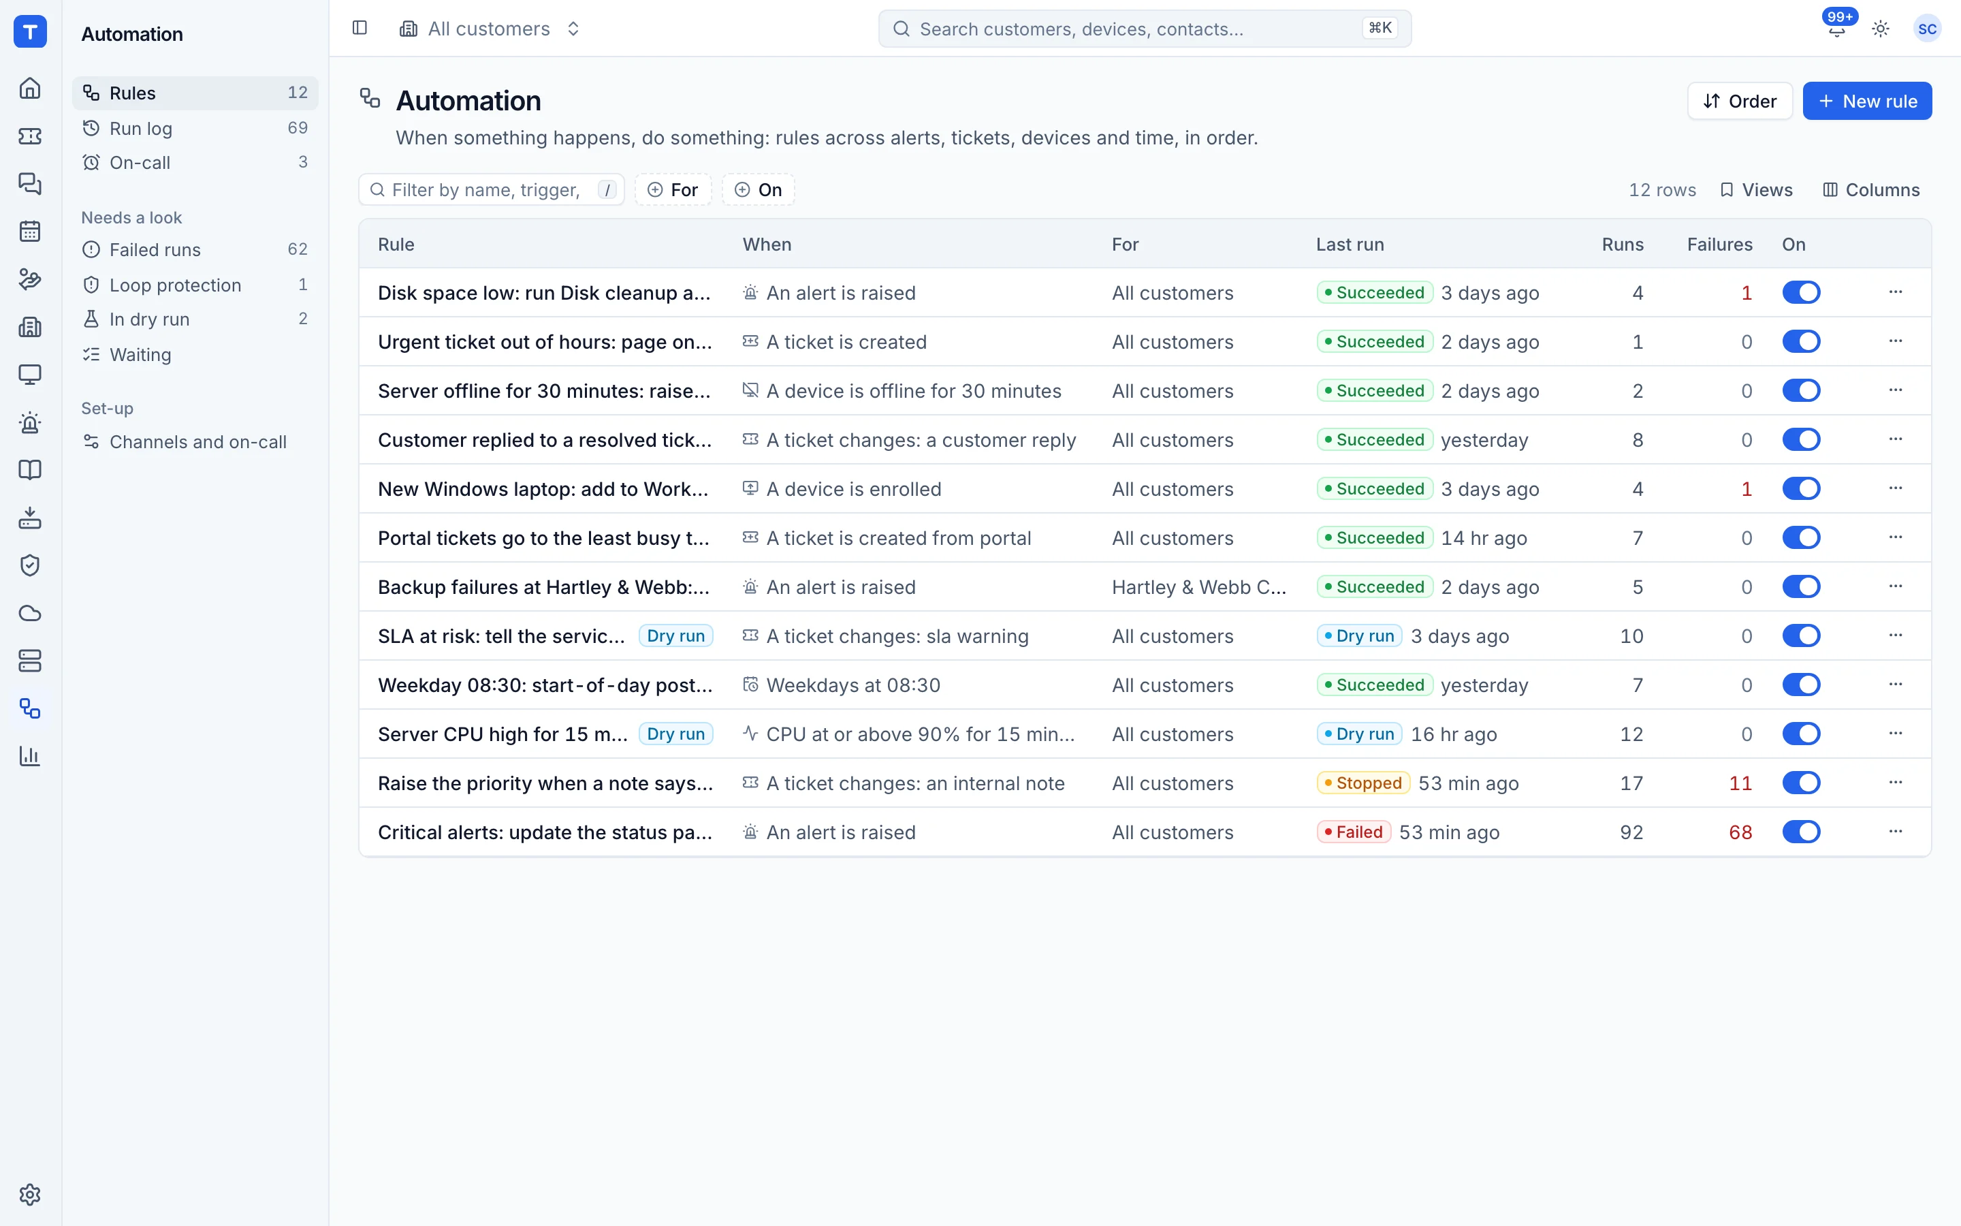Open the Views menu

[x=1756, y=190]
